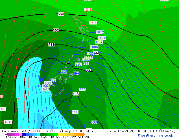The image size is (179, 138).
Task: Click the dark blue legend swatch above 510
Action: point(24,134)
